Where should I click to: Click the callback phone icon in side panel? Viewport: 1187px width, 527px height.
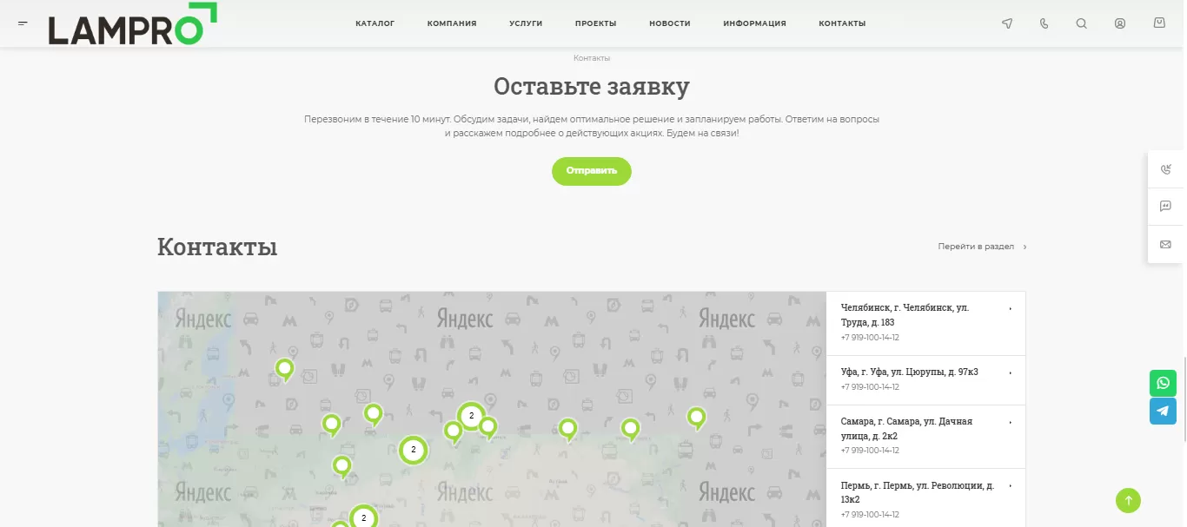click(x=1165, y=169)
